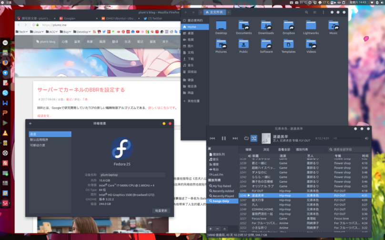Image resolution: width=385 pixels, height=240 pixels.
Task: Open the 查看全部 tab in the player toolbar
Action: 284,150
